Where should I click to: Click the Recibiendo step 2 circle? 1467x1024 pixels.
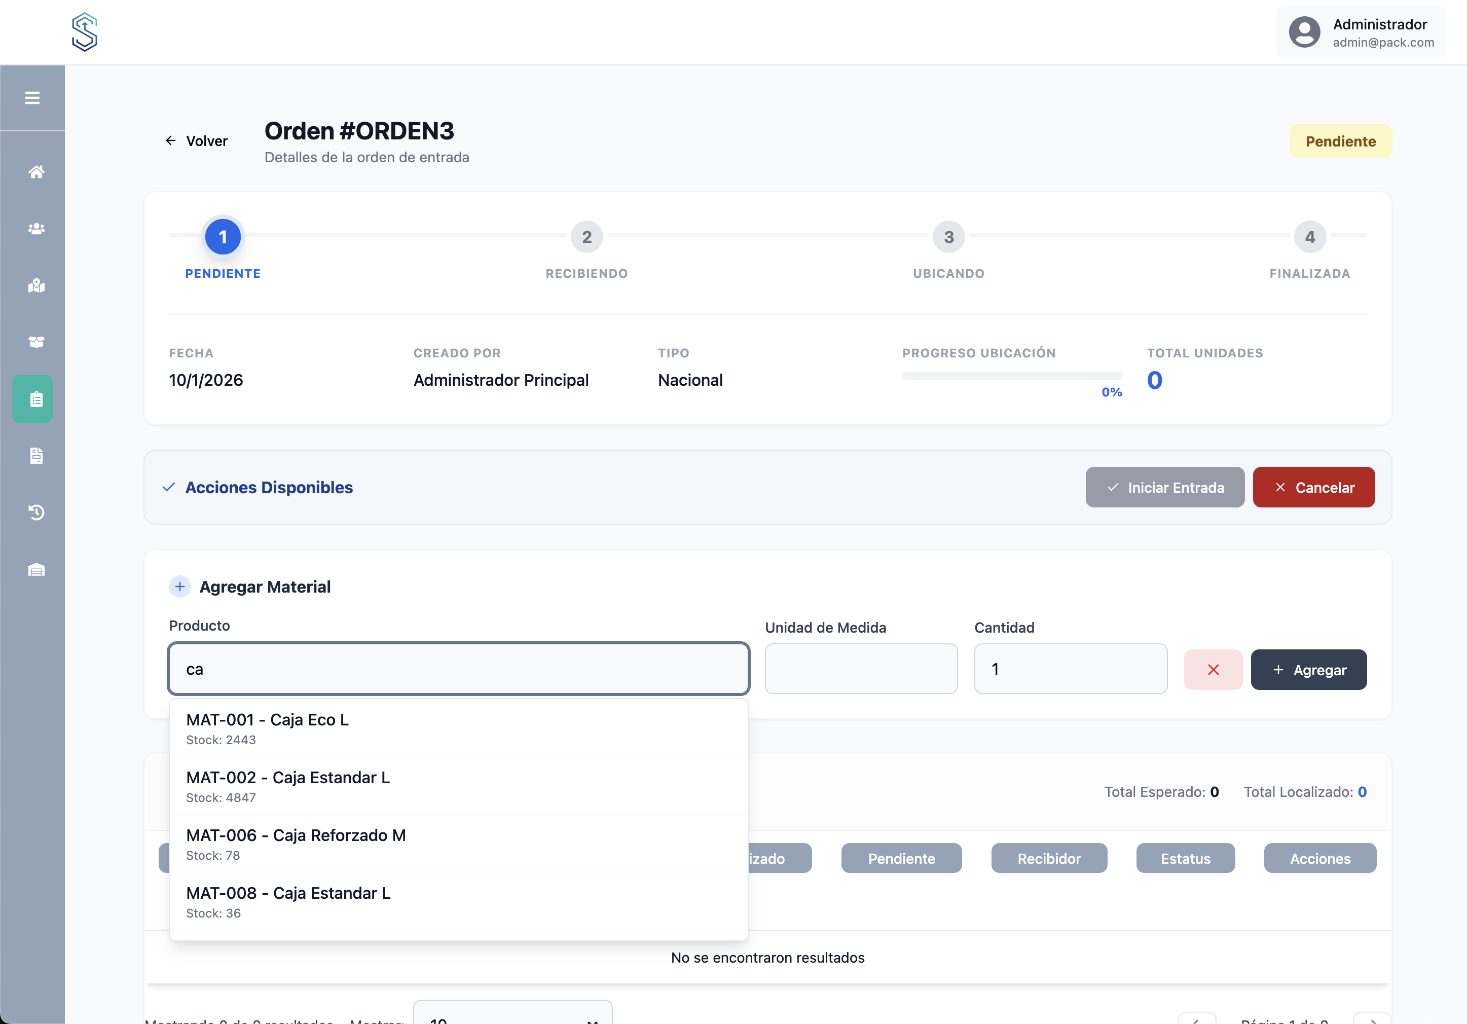point(586,237)
